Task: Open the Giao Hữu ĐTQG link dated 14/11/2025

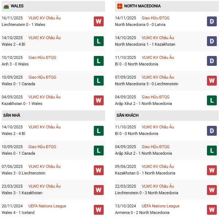Action: [x=155, y=18]
